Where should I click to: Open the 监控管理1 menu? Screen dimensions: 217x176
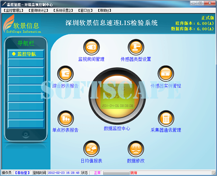13,10
